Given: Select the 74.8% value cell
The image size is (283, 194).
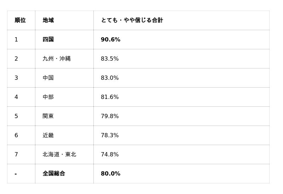Looking at the screenshot, I should [110, 154].
